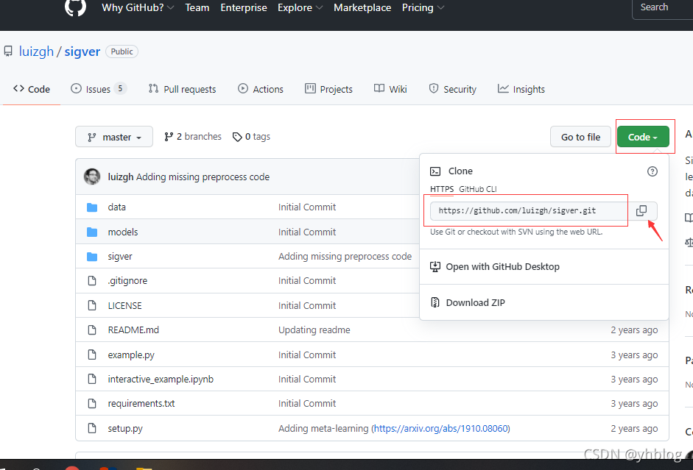This screenshot has height=470, width=693.
Task: Go to Marketplace
Action: coord(362,7)
